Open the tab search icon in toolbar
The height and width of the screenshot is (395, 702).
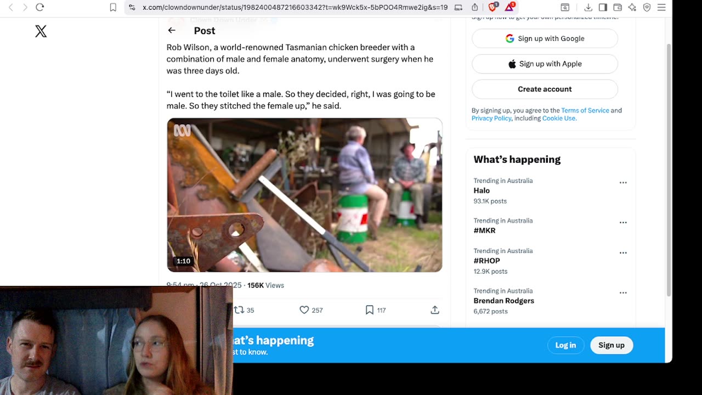tap(565, 7)
